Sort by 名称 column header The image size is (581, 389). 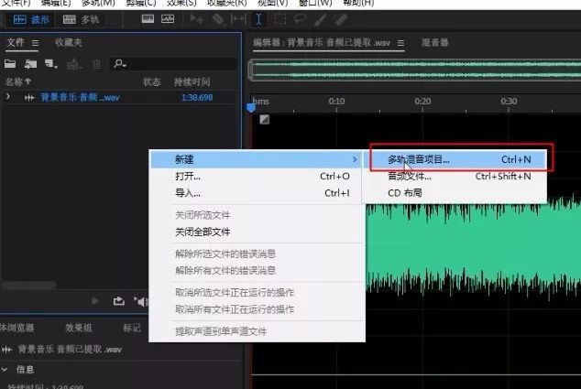pos(17,81)
